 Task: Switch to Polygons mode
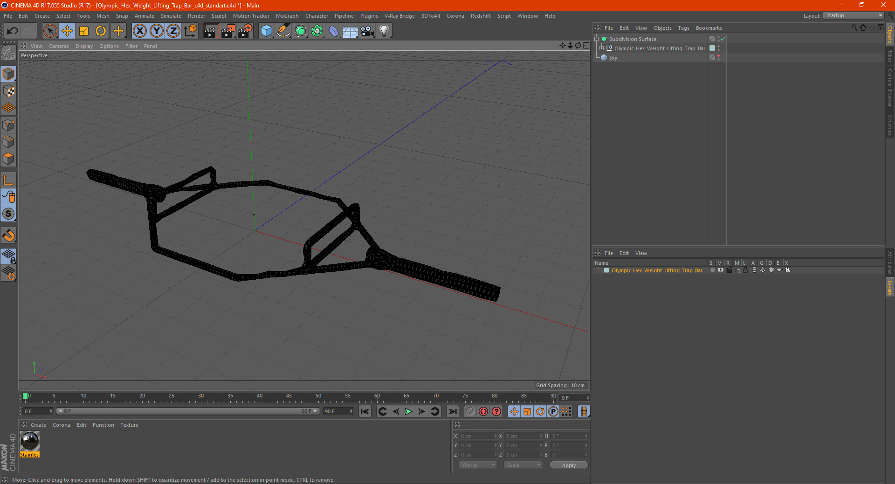pyautogui.click(x=9, y=159)
